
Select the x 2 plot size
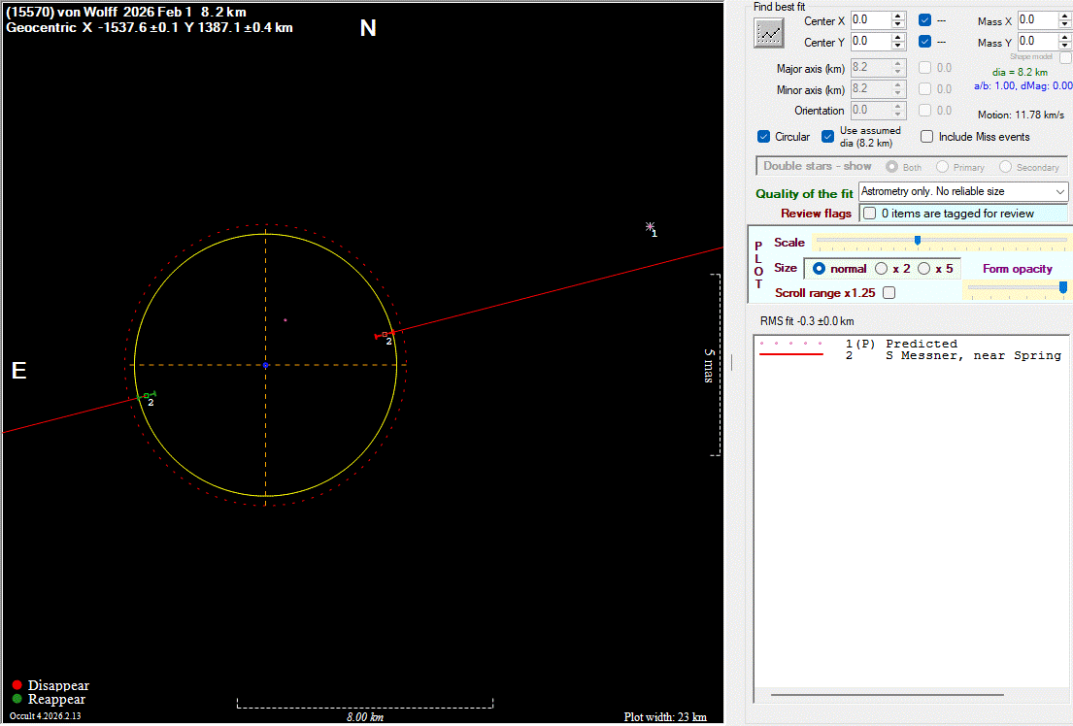[x=882, y=269]
